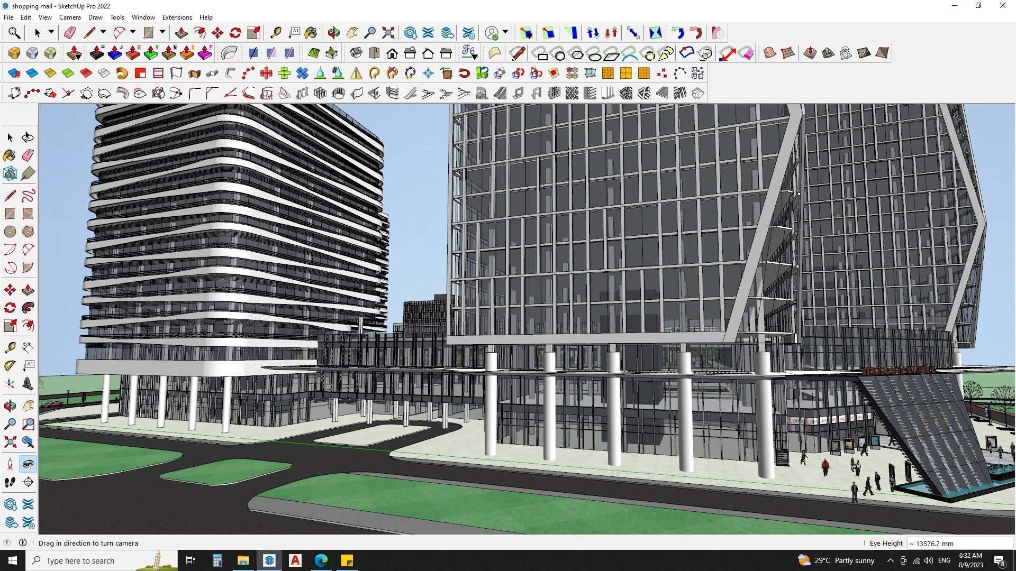Select the 3D Text tool in left panel

28,384
